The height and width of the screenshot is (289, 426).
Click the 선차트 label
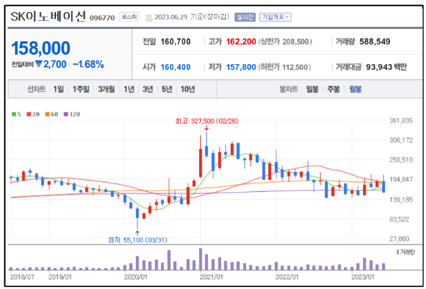pos(36,89)
